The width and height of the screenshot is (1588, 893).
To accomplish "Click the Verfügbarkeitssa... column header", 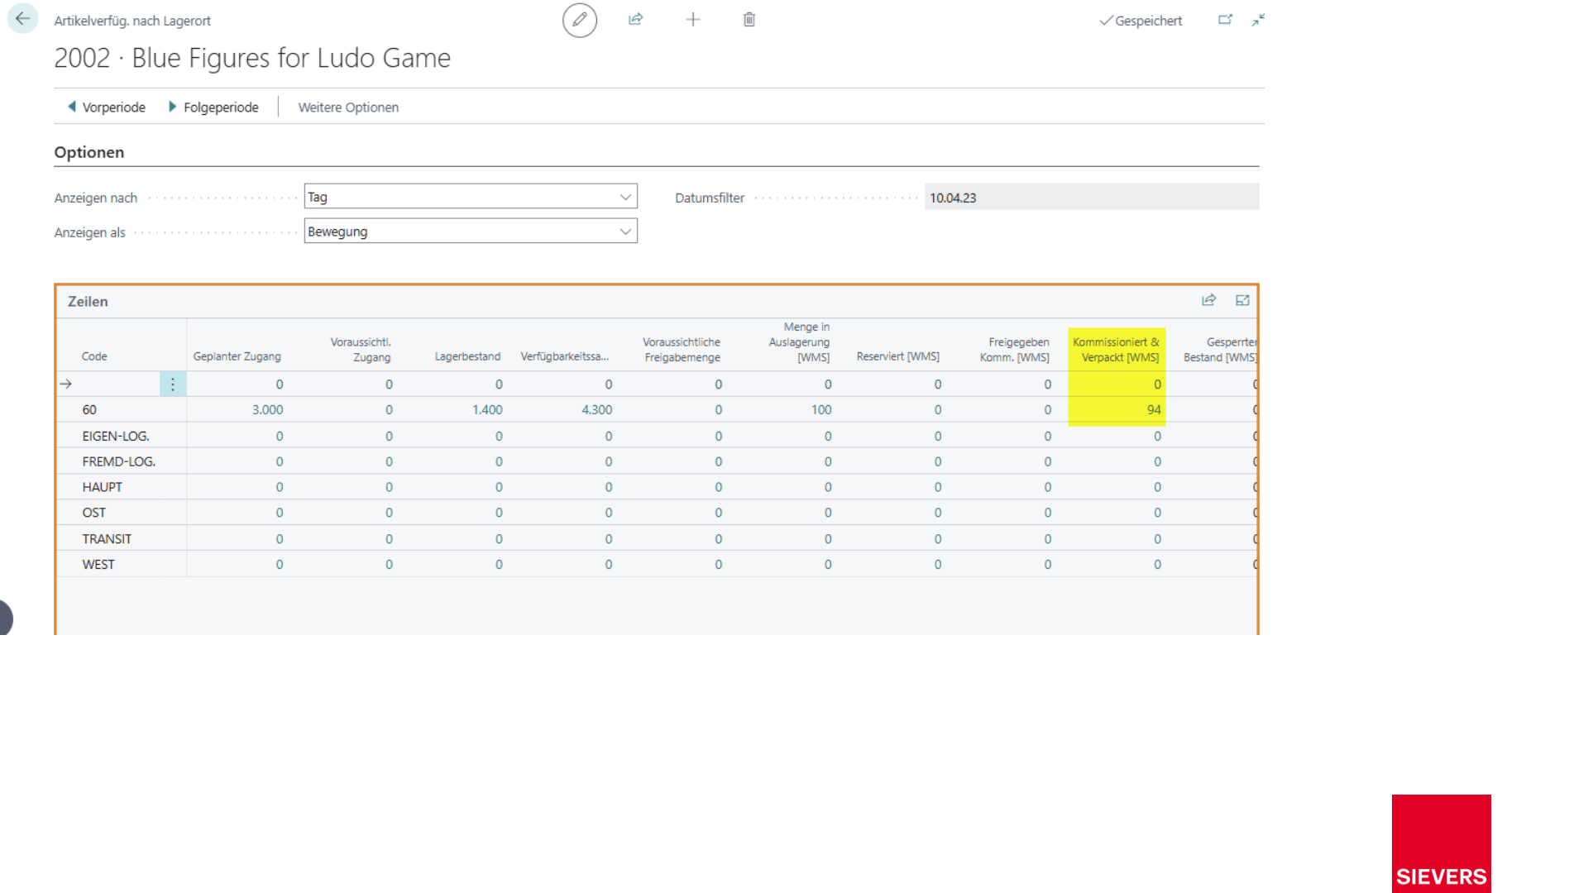I will click(x=565, y=356).
